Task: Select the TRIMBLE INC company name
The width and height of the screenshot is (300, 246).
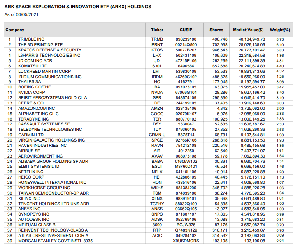Action: [31, 39]
